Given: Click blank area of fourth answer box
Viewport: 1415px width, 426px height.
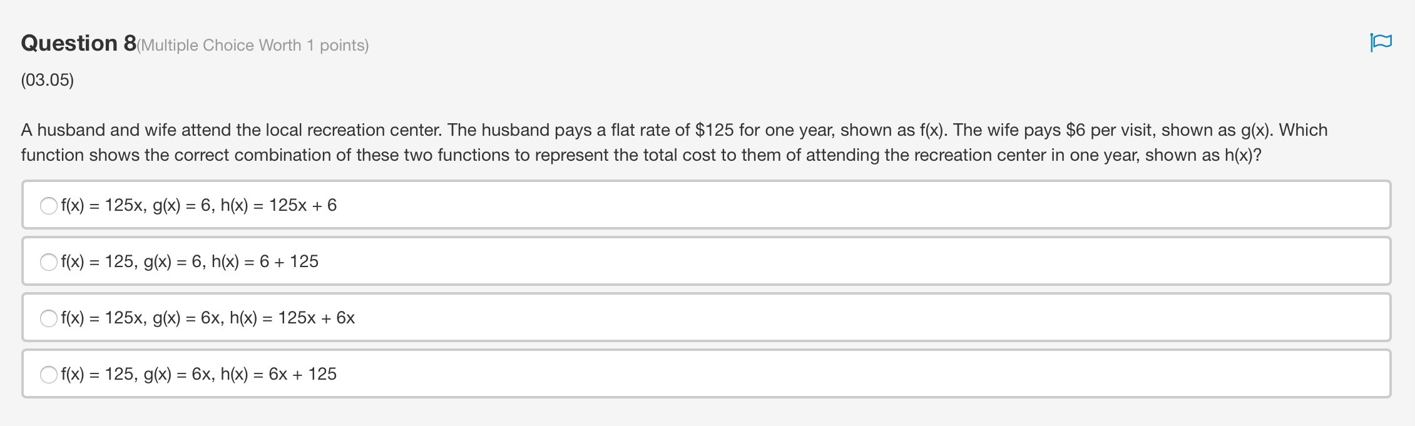Looking at the screenshot, I should (x=814, y=374).
